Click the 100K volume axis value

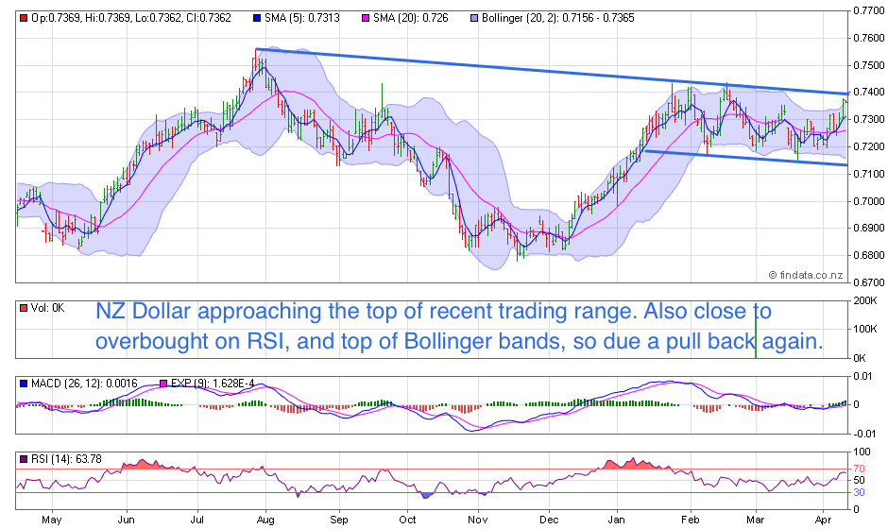[865, 329]
